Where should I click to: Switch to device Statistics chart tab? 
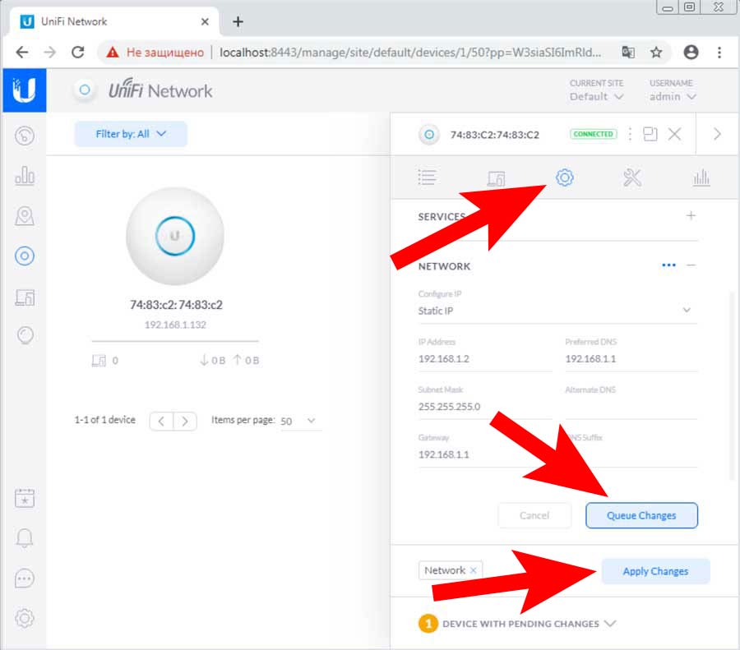point(701,177)
